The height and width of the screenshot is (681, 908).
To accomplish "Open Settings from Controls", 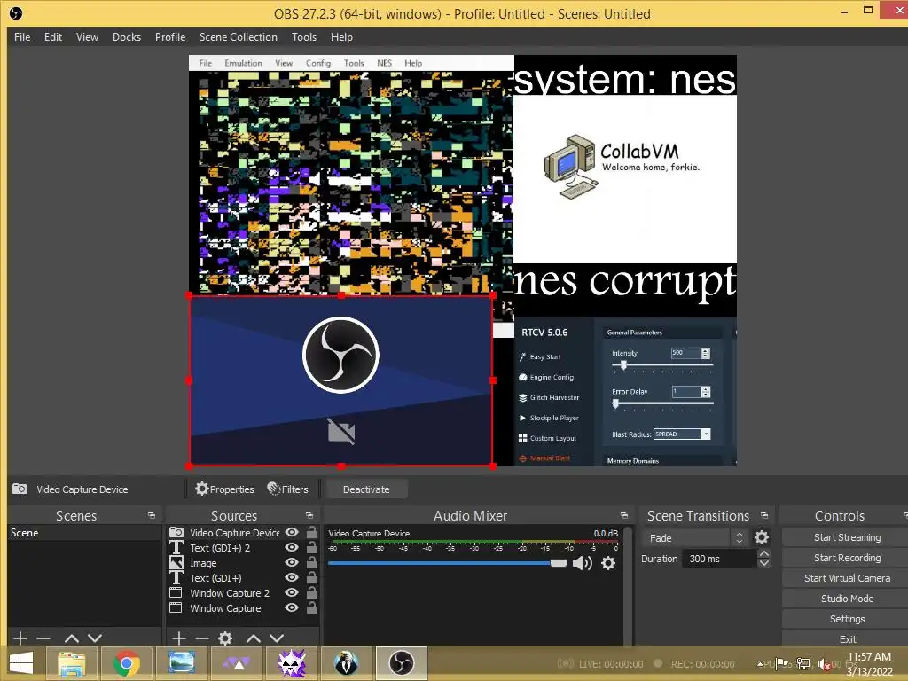I will (x=847, y=618).
